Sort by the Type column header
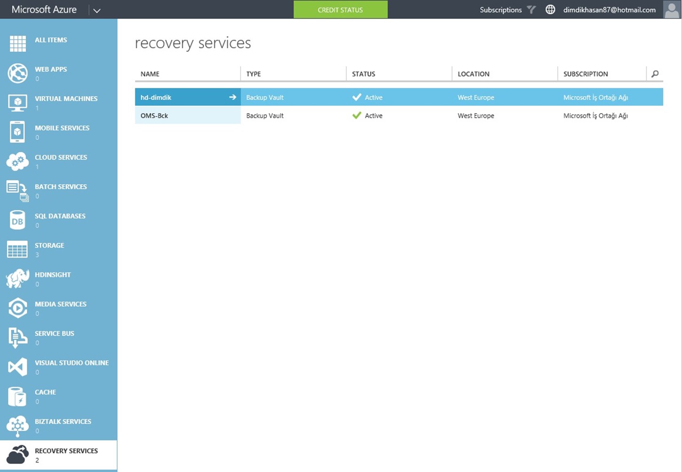Screen dimensions: 682x472 (253, 74)
